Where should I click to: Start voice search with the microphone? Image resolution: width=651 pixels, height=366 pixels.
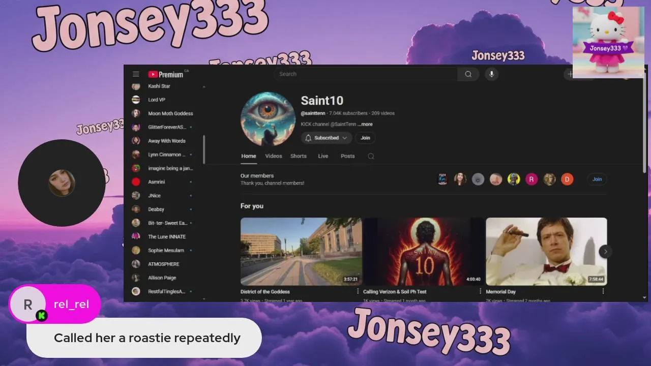tap(491, 74)
